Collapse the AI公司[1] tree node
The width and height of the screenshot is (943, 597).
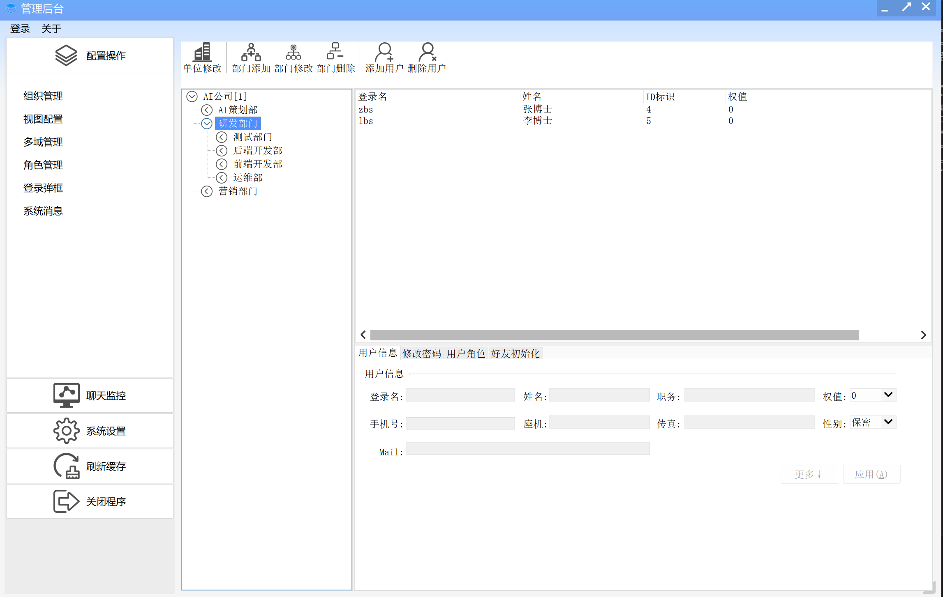click(x=192, y=96)
